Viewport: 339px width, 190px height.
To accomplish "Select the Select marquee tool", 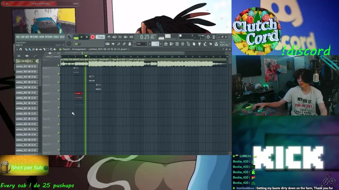I will pyautogui.click(x=48, y=49).
